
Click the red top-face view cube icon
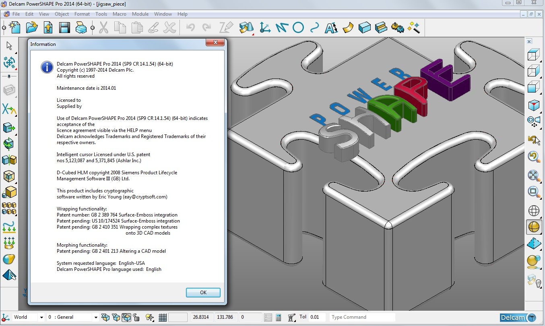(x=534, y=105)
